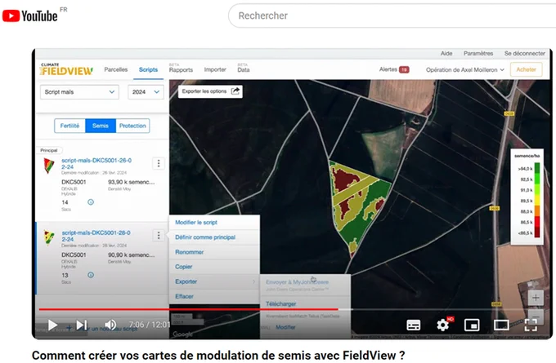Viewport: 556px width, 363px height.
Task: Open three-dot menu for script 28-02-24
Action: 159,235
